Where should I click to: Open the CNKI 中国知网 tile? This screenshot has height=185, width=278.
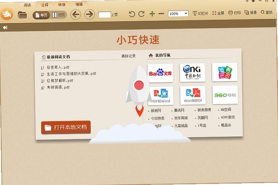pos(192,72)
